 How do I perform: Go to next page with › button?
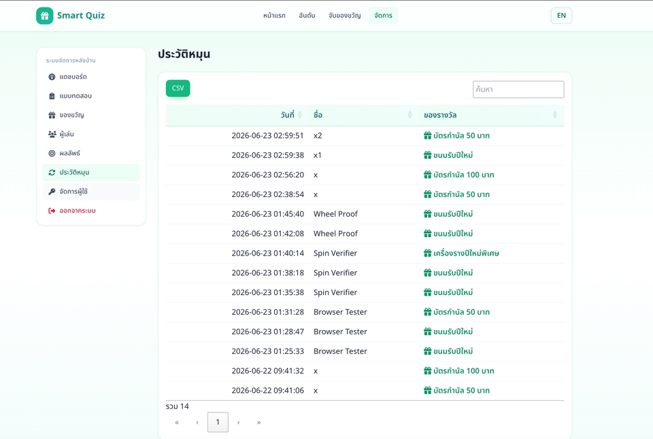pyautogui.click(x=238, y=422)
